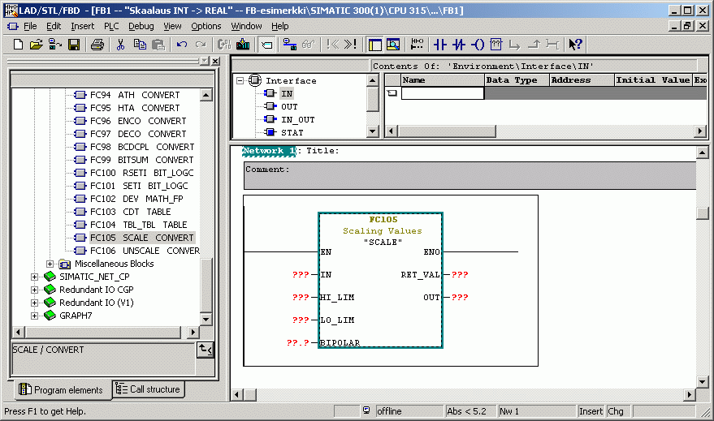Click the ??? operand at IN
The image size is (714, 421).
pyautogui.click(x=301, y=275)
